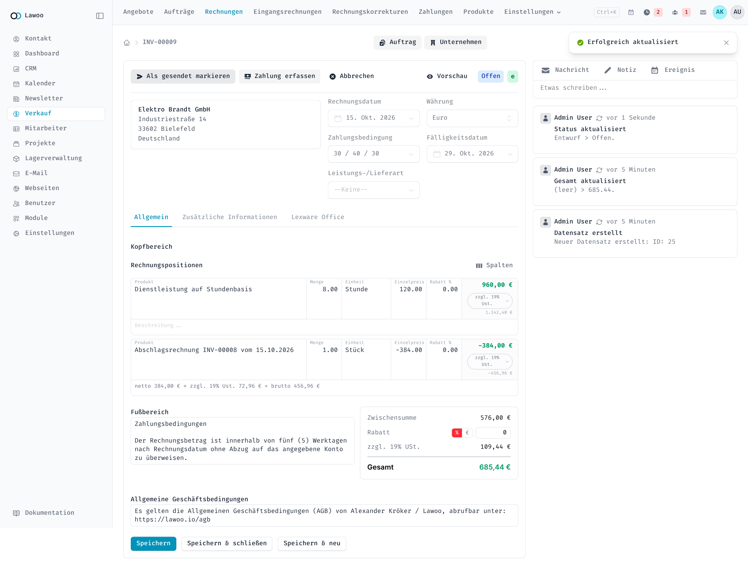This screenshot has width=748, height=569.
Task: Click the Vorschau eye icon
Action: point(429,76)
